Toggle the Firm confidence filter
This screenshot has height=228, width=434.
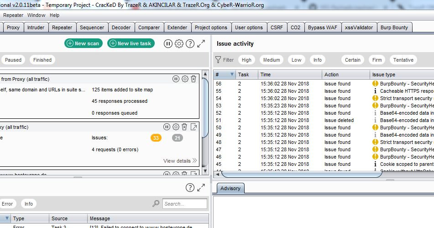tap(377, 60)
